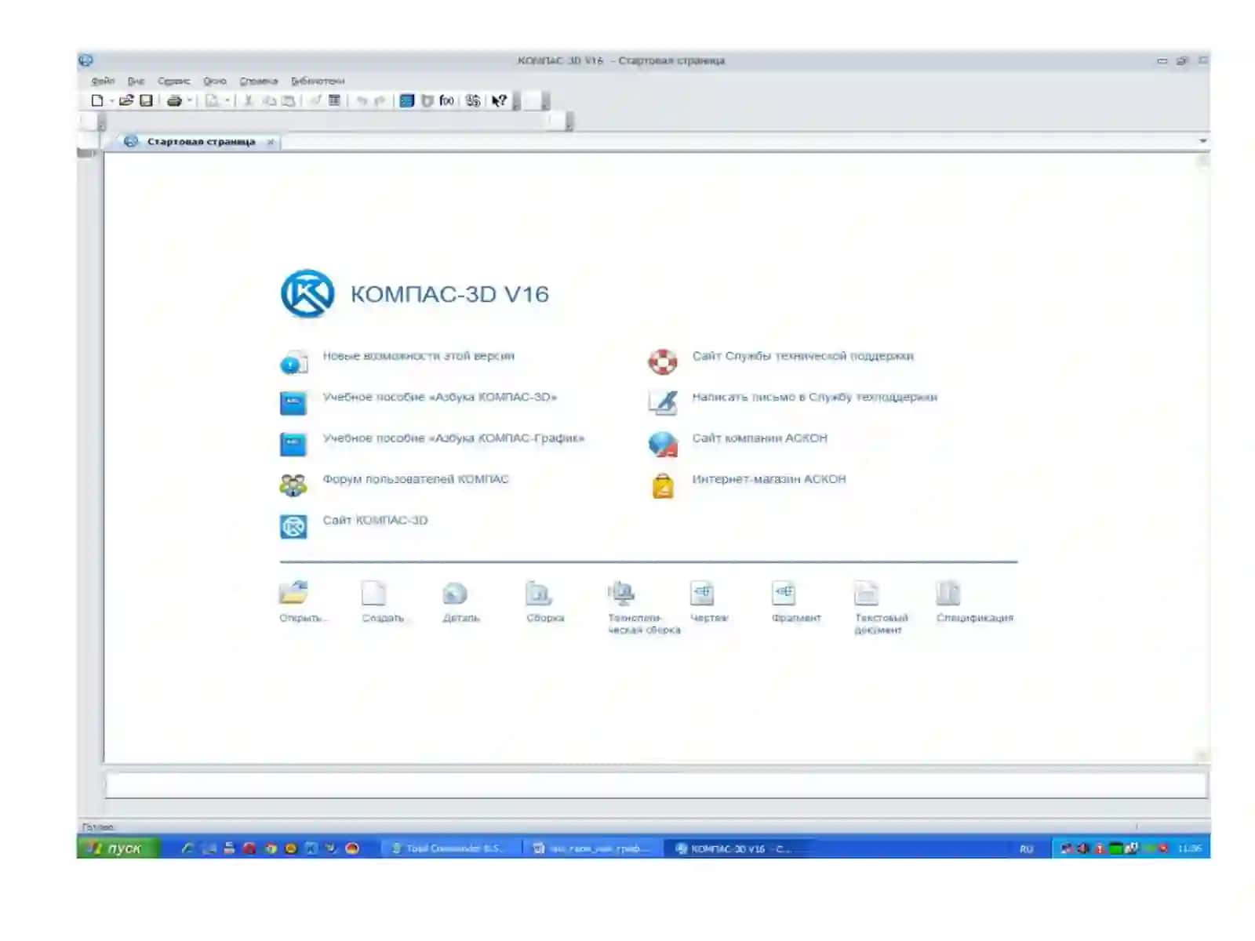
Task: Create a new assembly with the Сборка icon
Action: tap(539, 593)
